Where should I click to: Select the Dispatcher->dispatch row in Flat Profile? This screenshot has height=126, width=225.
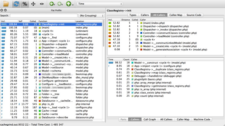click(51, 44)
